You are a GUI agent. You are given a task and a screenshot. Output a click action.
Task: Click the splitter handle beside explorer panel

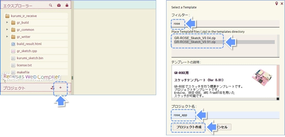coord(72,78)
